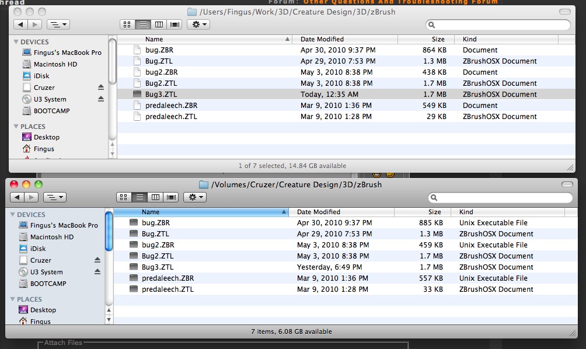Sort by Name column in Cruzer window
Image resolution: width=586 pixels, height=349 pixels.
201,212
